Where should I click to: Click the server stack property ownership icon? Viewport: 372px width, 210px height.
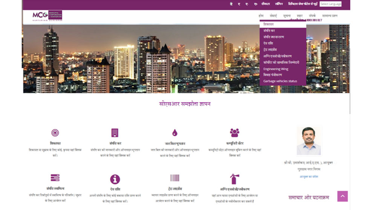tap(55, 178)
